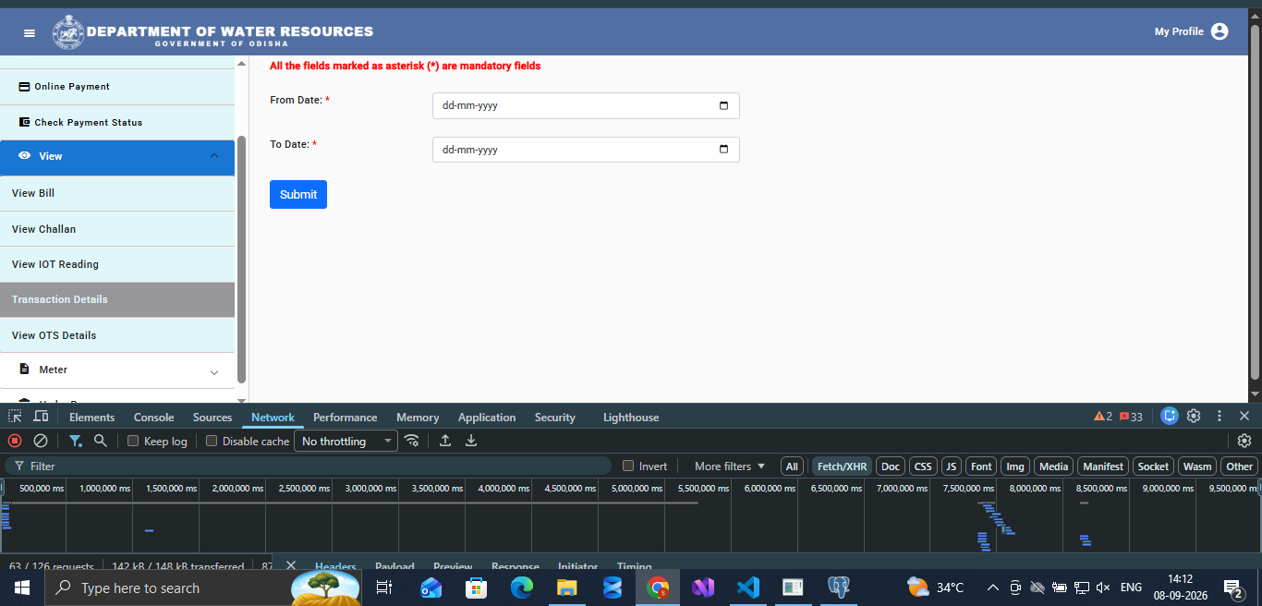This screenshot has height=606, width=1262.
Task: Open View Challan in the sidebar
Action: 117,229
